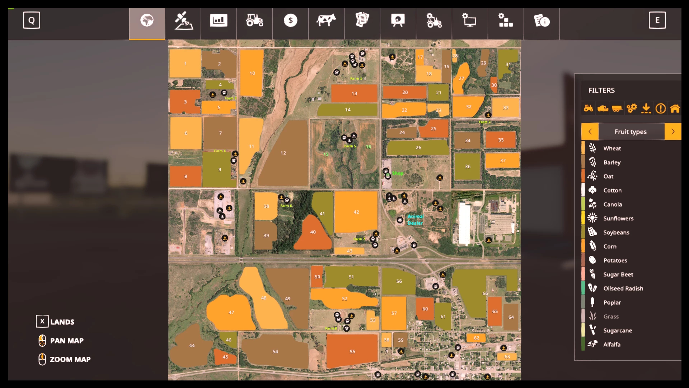Toggle the house filter icon

coord(675,108)
